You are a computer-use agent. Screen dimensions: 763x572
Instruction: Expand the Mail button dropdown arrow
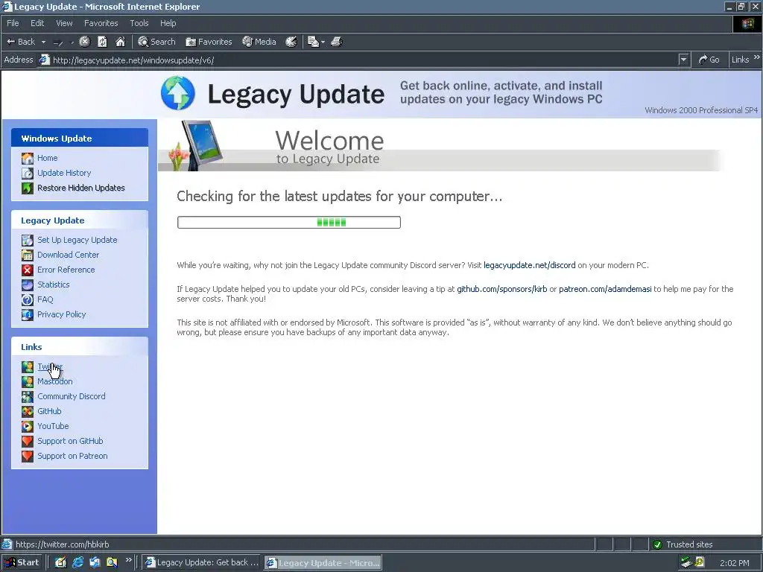click(x=323, y=42)
